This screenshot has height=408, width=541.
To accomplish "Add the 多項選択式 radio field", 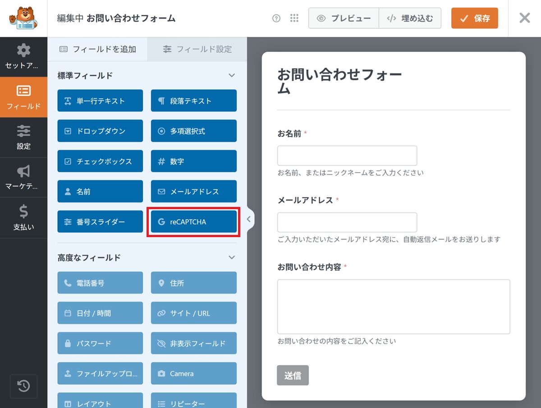I will tap(193, 131).
